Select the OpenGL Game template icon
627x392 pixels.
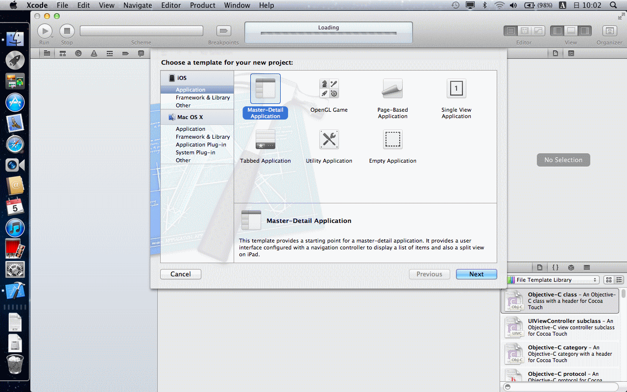[x=329, y=89]
